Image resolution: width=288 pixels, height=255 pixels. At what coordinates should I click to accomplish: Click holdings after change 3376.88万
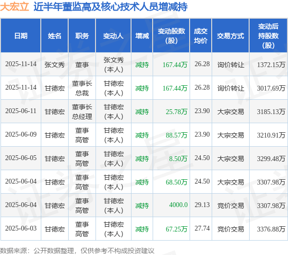tap(271, 229)
